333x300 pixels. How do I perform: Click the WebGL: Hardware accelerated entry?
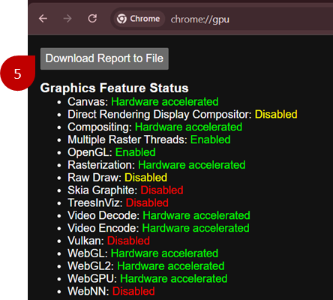pos(142,253)
